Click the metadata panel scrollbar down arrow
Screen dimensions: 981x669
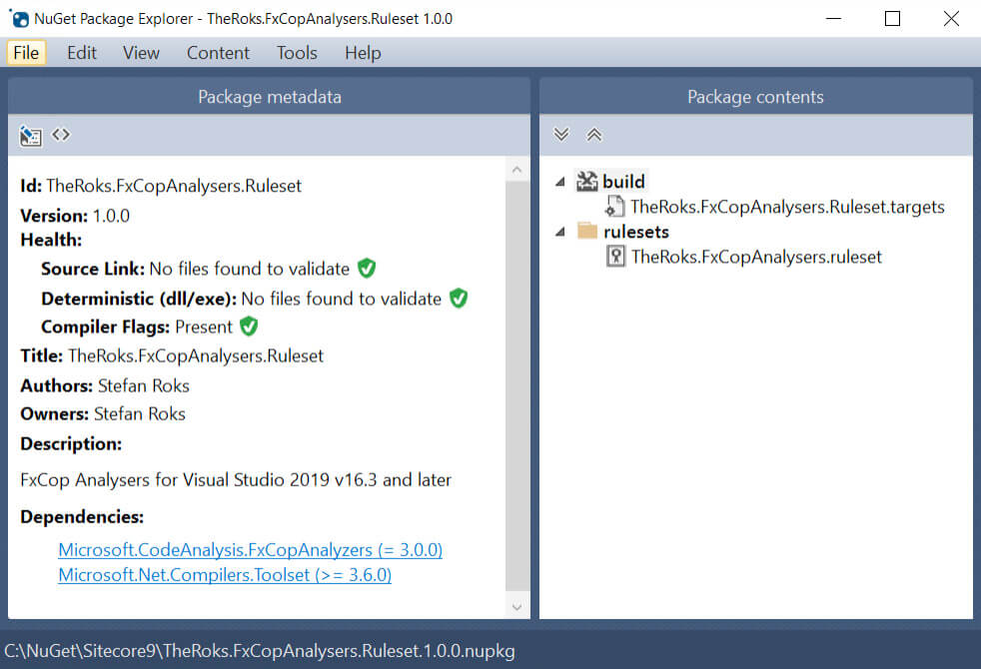tap(516, 606)
